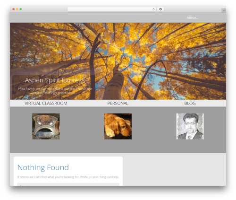Click the yellow minimize window button
The image size is (236, 200).
pos(17,9)
